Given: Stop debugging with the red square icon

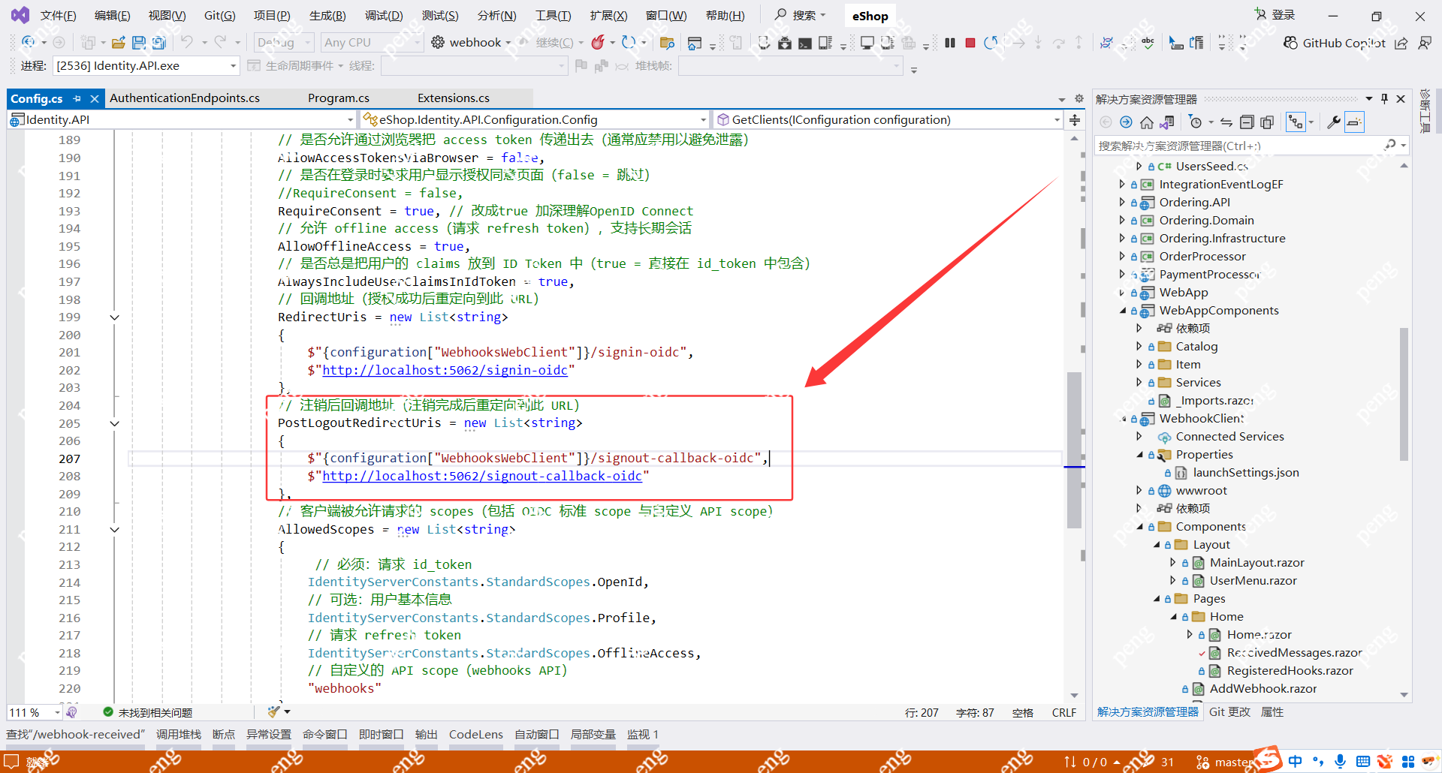Looking at the screenshot, I should [970, 43].
